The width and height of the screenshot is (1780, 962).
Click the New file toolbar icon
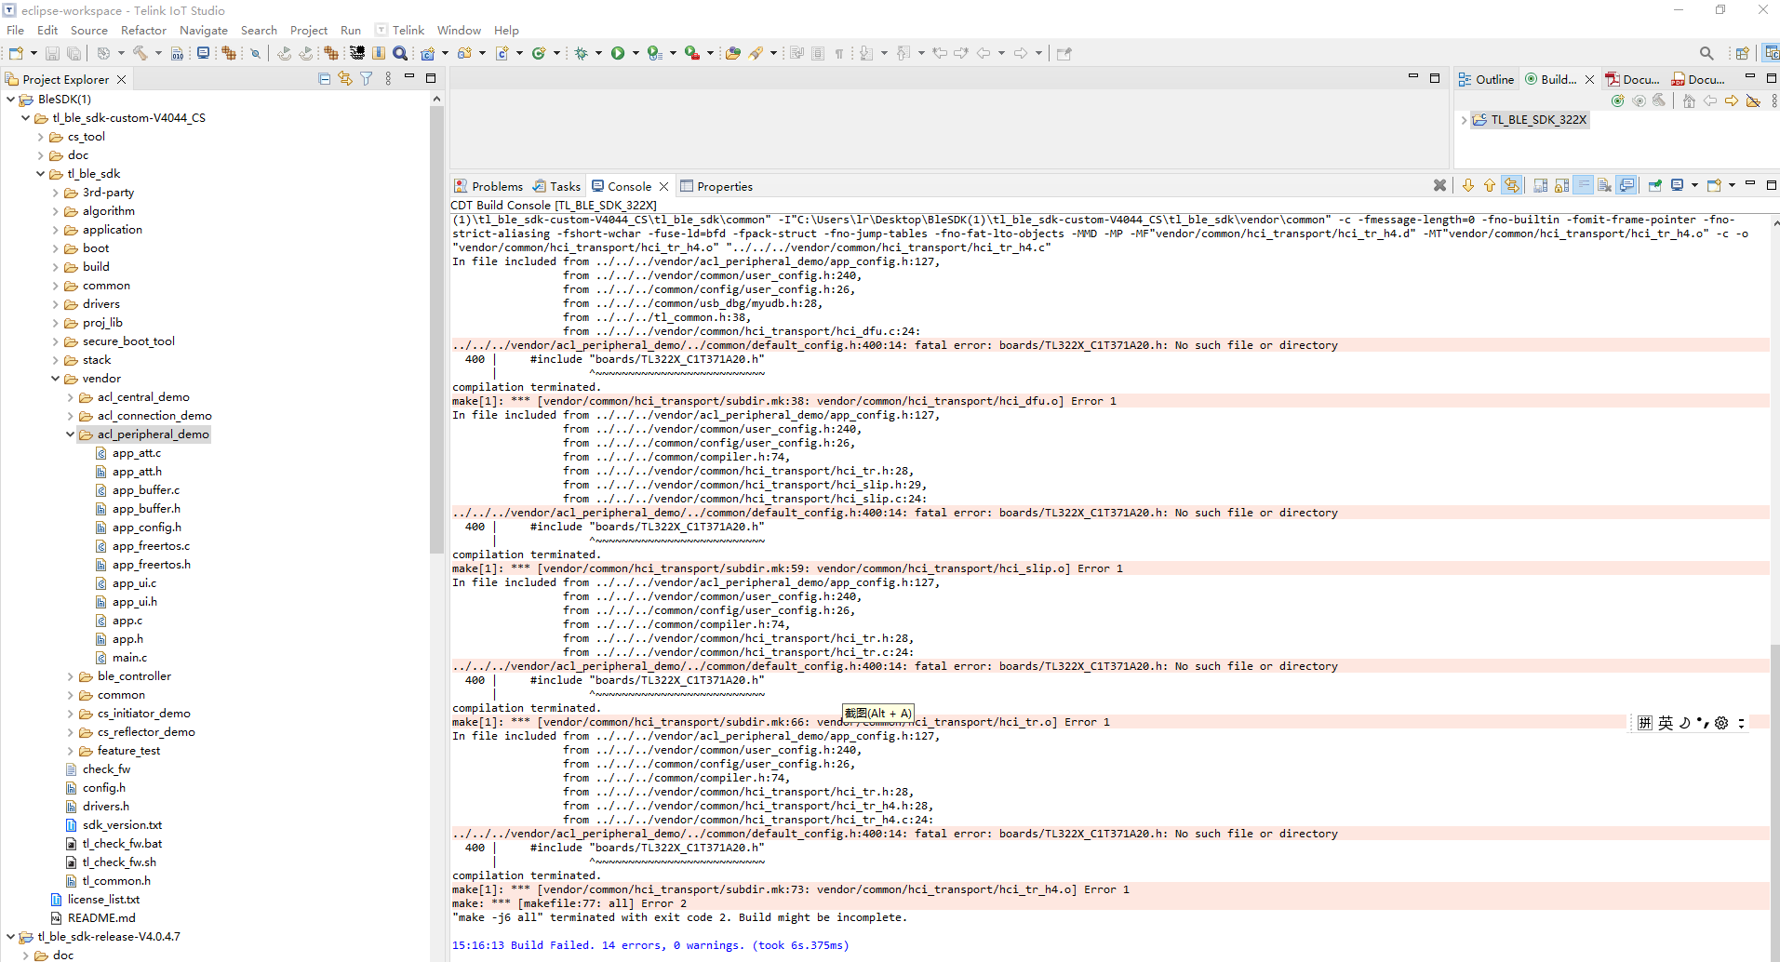pos(16,53)
